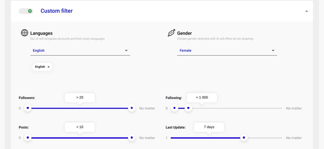Select the Following slider left handle
The height and width of the screenshot is (149, 324).
click(174, 108)
